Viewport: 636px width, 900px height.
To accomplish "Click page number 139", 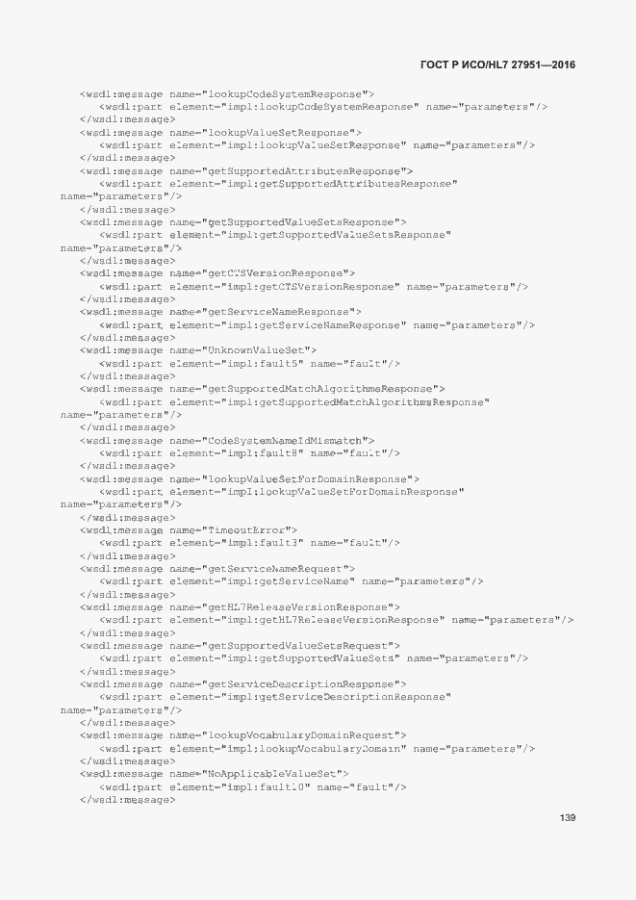I will (x=567, y=817).
